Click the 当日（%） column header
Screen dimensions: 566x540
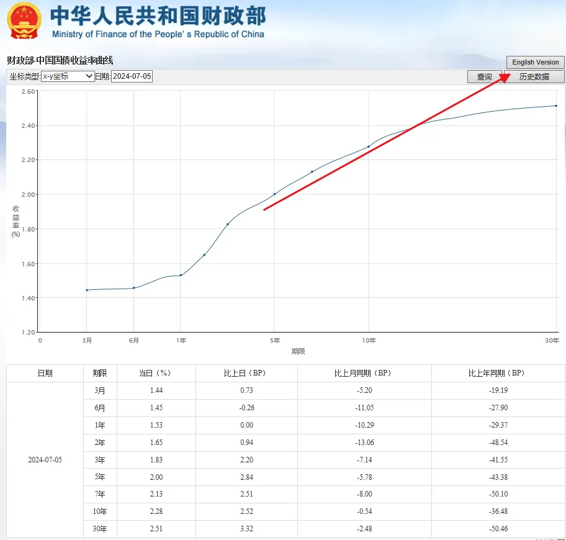(x=156, y=373)
